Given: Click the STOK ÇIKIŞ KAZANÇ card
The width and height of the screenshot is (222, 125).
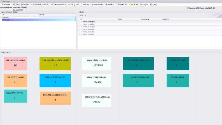Looking at the screenshot, I should point(97,80).
